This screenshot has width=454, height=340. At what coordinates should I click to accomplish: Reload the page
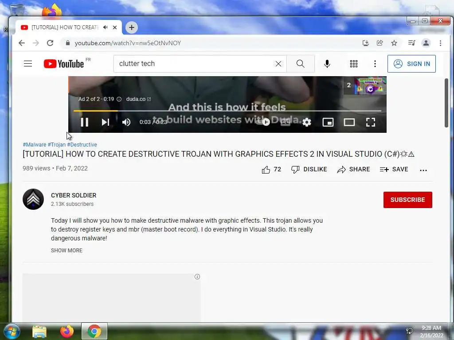(x=50, y=43)
